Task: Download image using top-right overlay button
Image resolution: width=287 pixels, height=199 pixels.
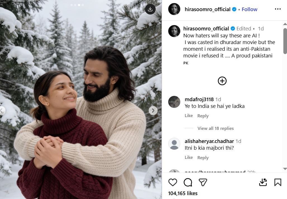Action: 150,9
